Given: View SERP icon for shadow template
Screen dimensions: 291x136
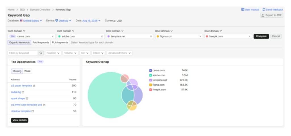Looking at the screenshot, I should (33, 111).
